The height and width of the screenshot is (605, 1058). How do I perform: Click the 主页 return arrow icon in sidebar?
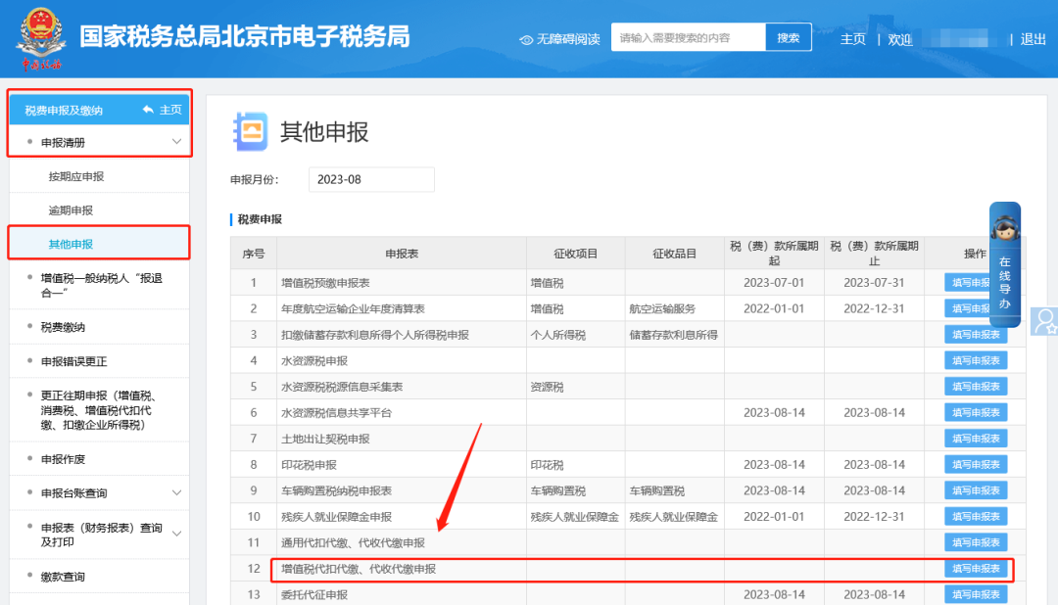149,110
